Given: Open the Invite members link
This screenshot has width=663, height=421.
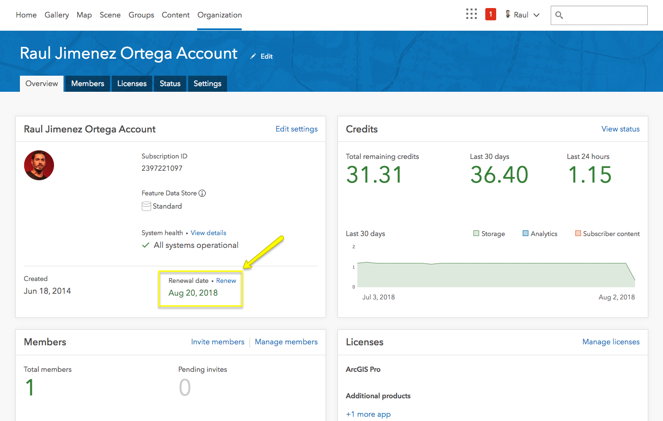Looking at the screenshot, I should [x=218, y=342].
